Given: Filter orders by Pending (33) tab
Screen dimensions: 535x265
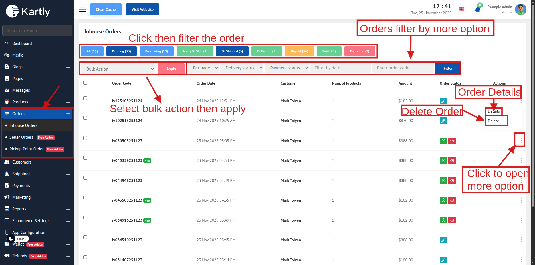Looking at the screenshot, I should (x=121, y=51).
